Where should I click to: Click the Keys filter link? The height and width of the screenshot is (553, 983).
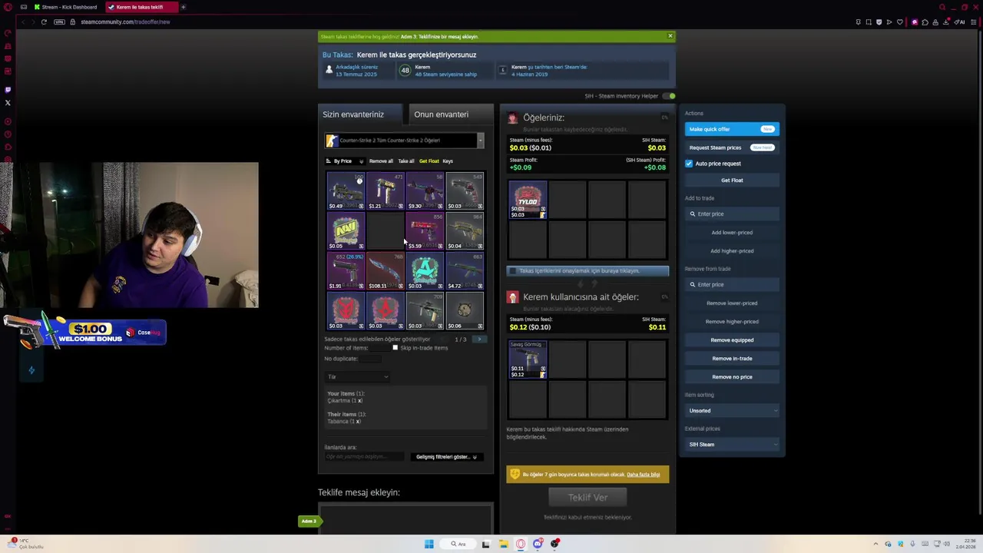click(x=448, y=161)
